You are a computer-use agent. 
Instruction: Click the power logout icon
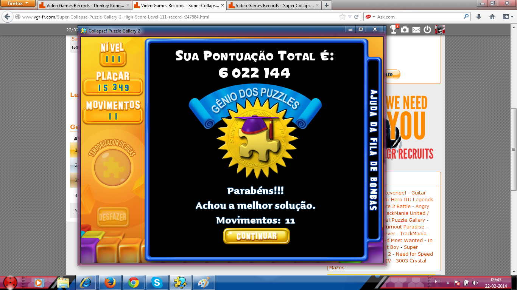tap(427, 29)
